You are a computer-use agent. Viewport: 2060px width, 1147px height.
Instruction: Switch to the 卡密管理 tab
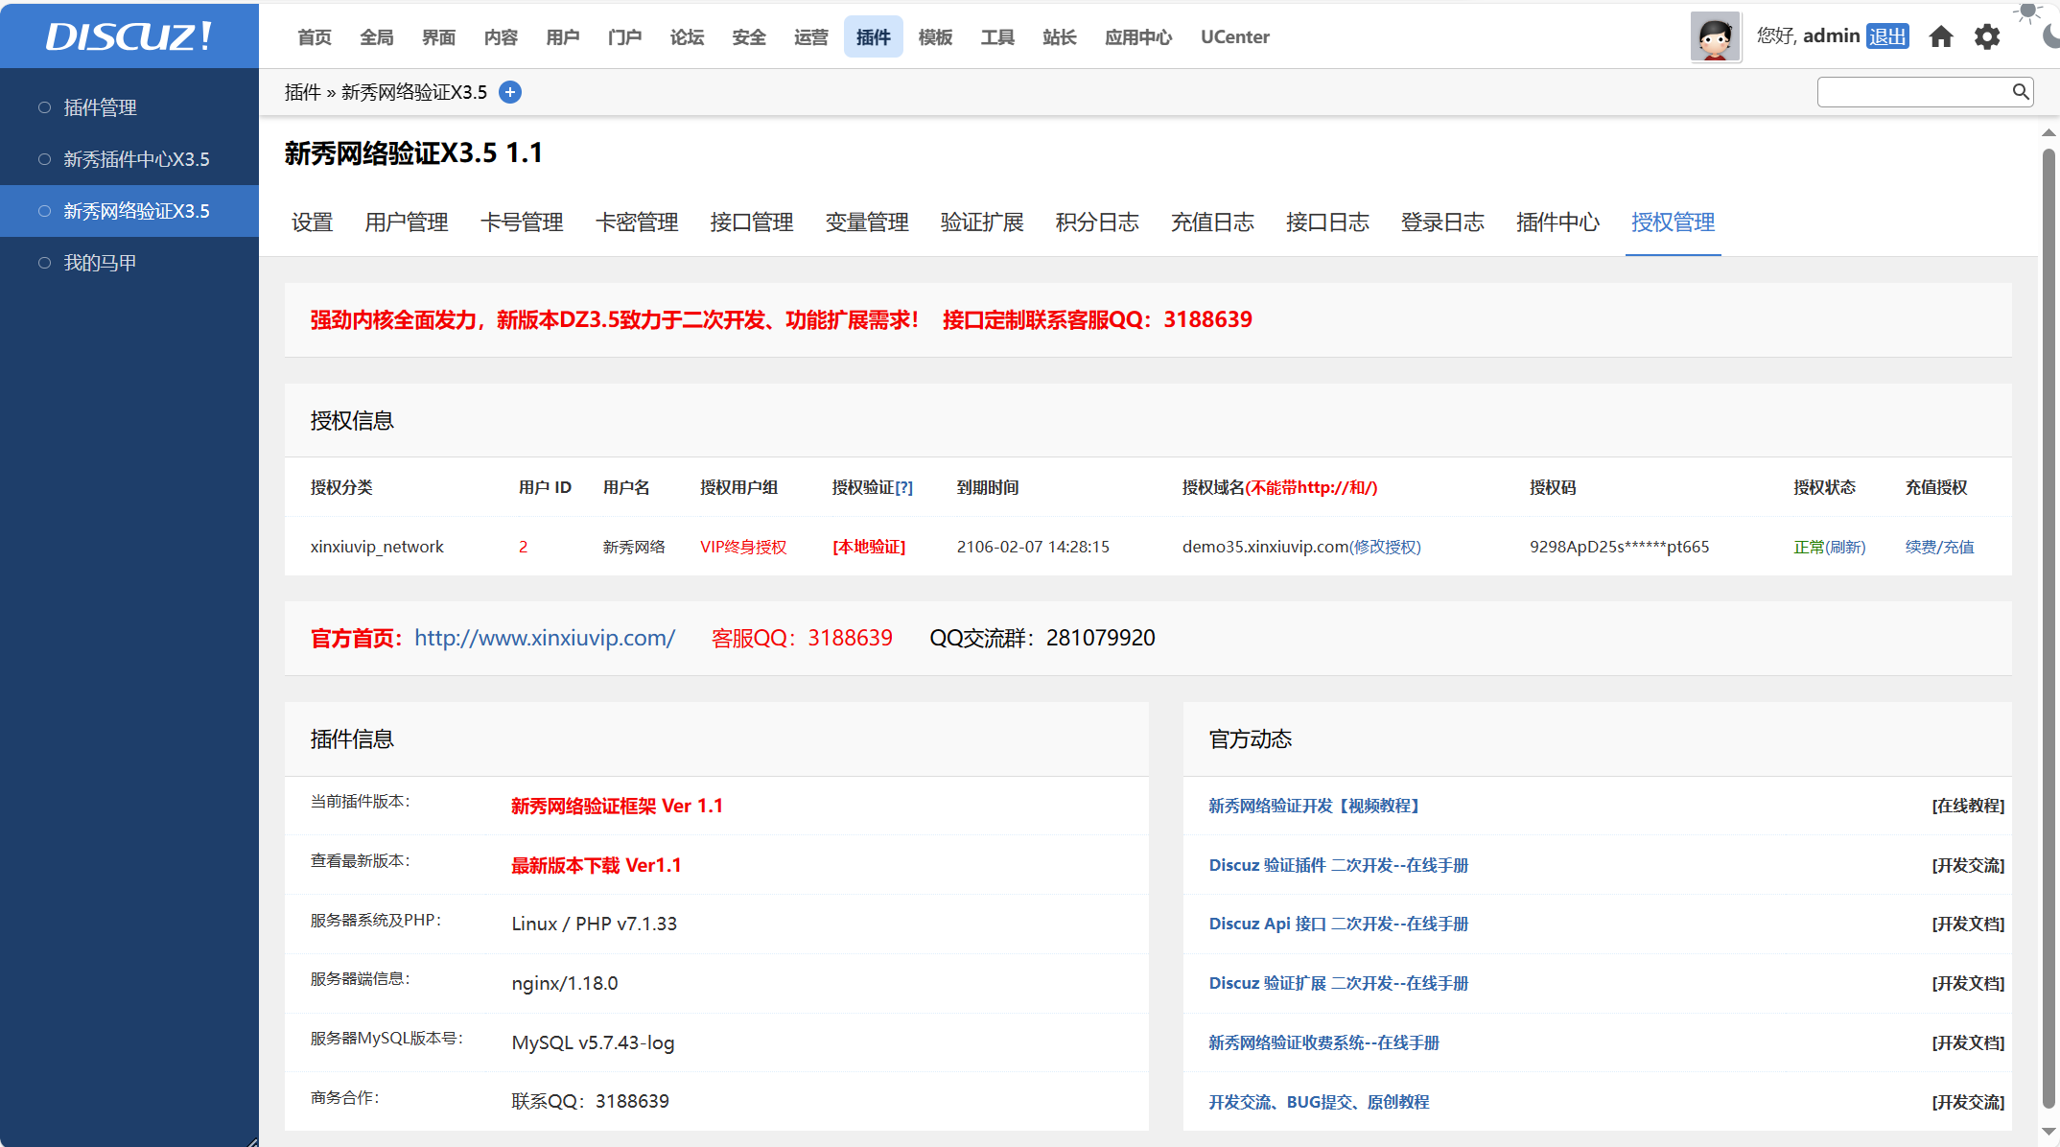pyautogui.click(x=637, y=222)
